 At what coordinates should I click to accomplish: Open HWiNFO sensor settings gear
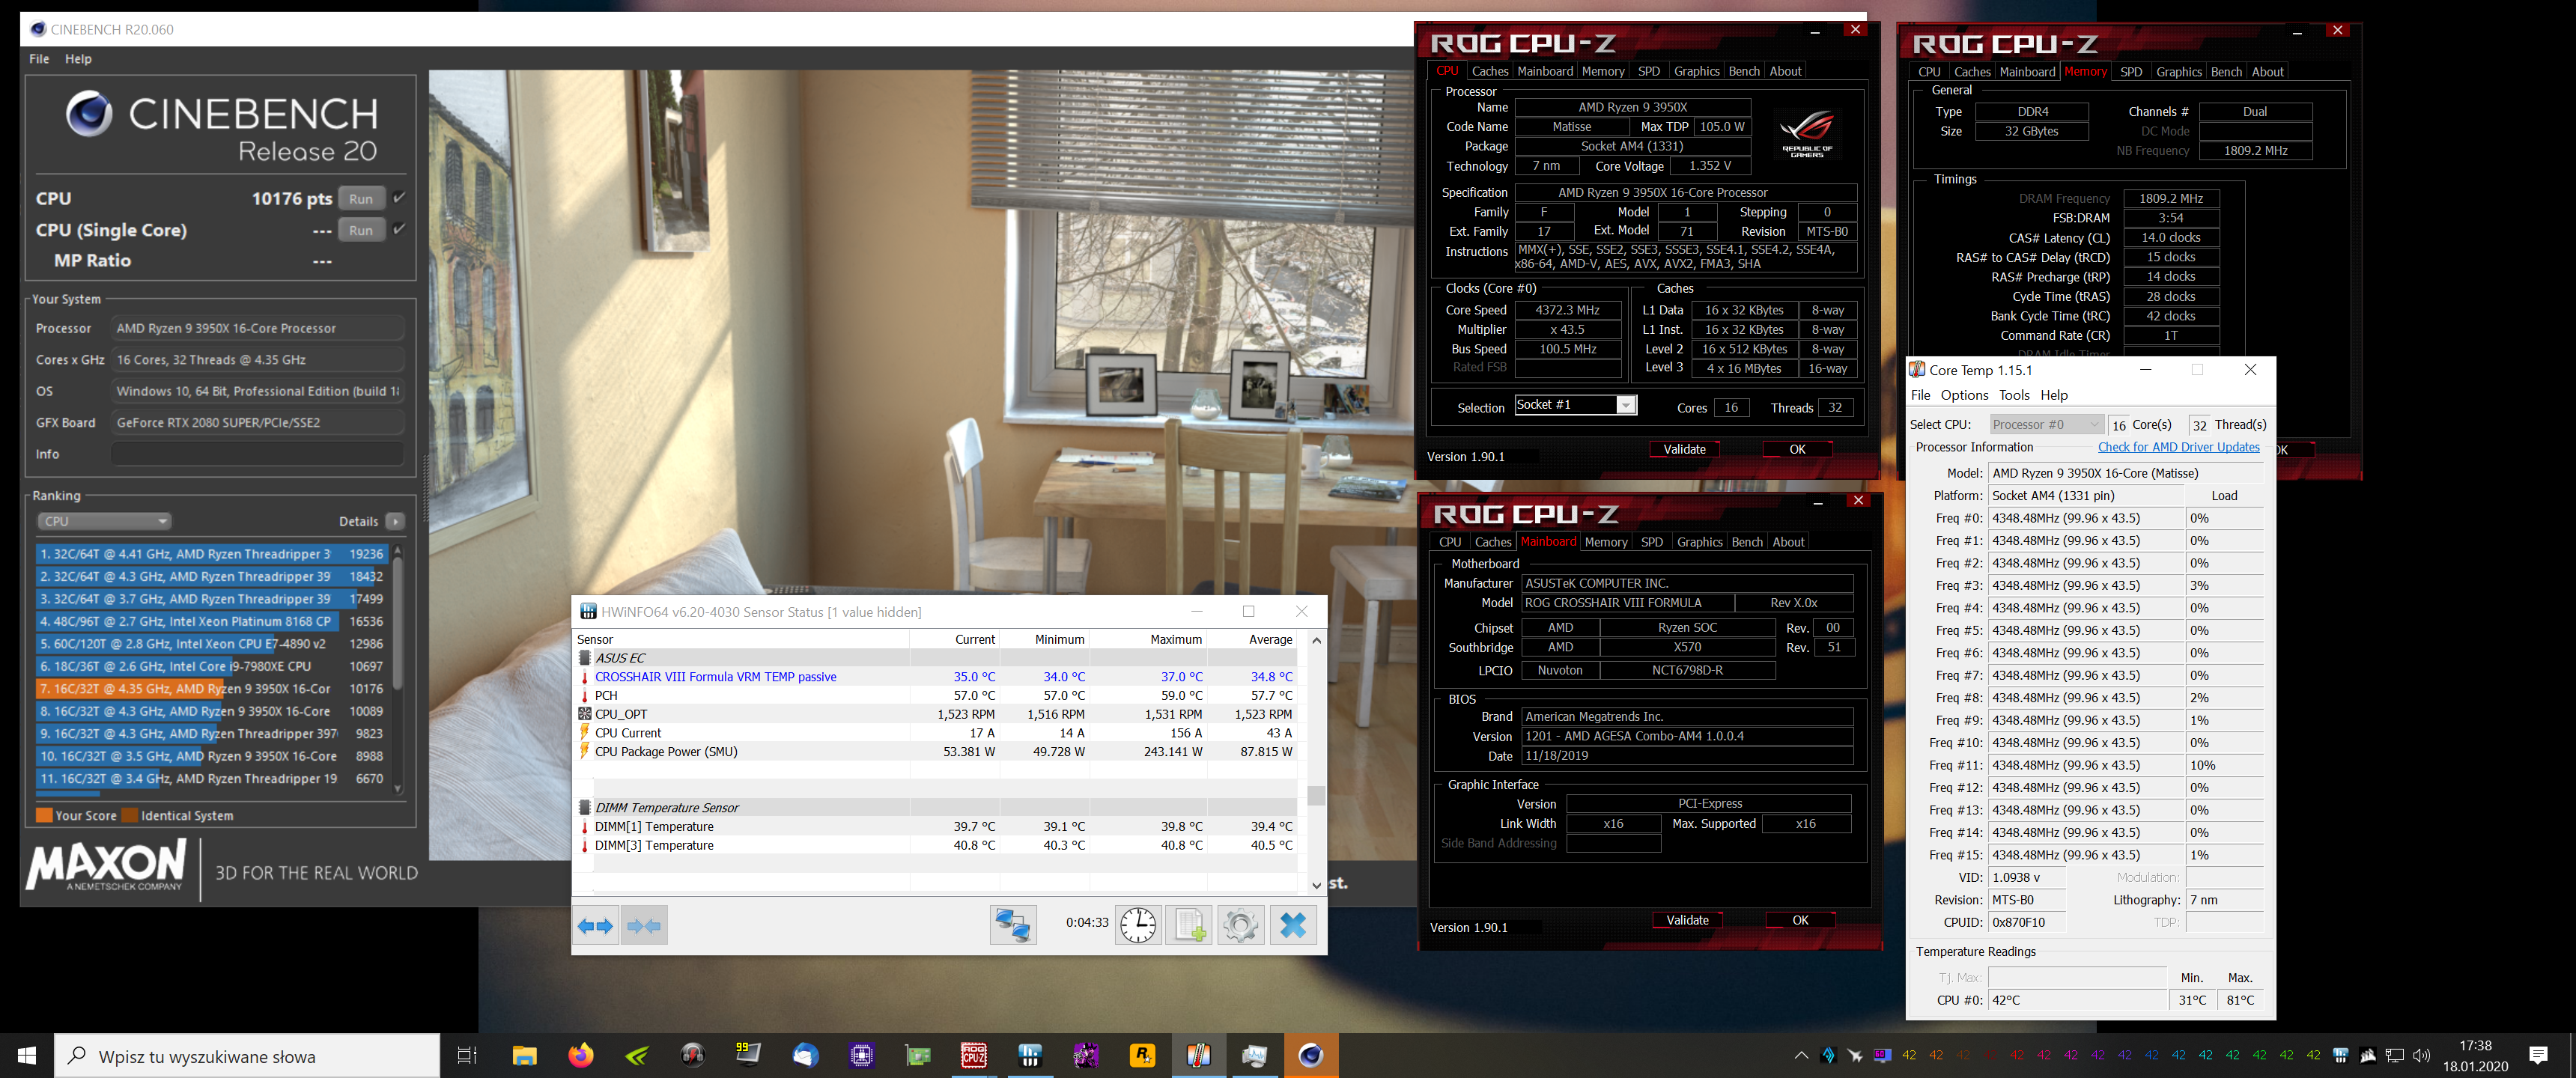[x=1241, y=925]
